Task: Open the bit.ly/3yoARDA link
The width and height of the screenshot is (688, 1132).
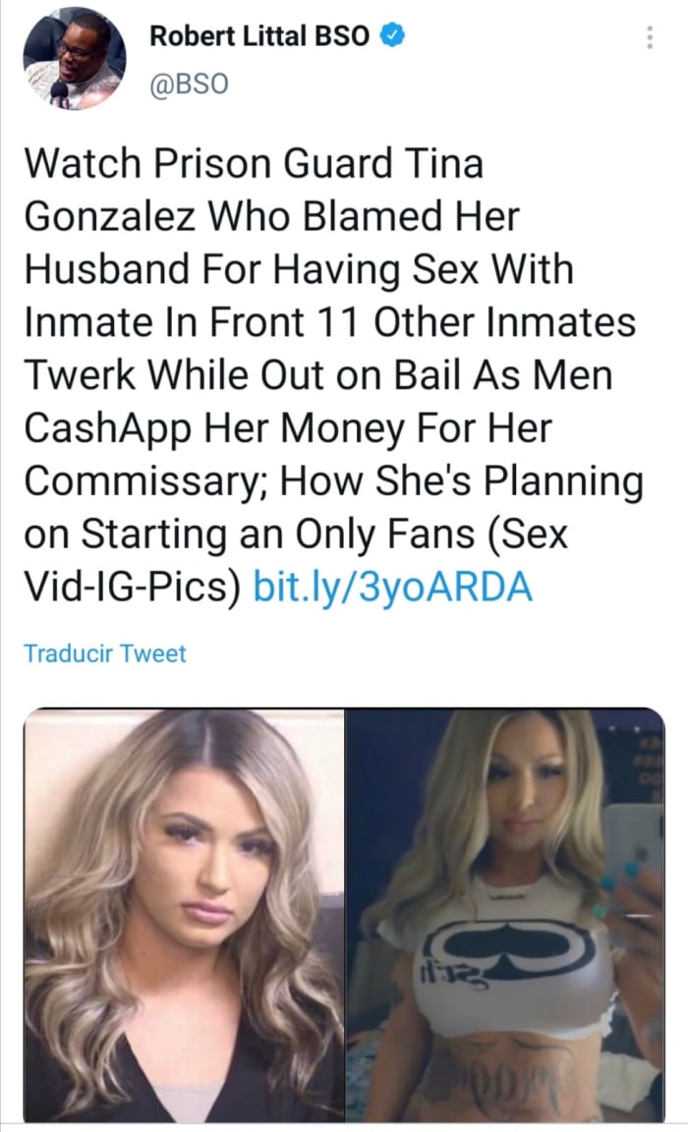Action: pos(392,588)
